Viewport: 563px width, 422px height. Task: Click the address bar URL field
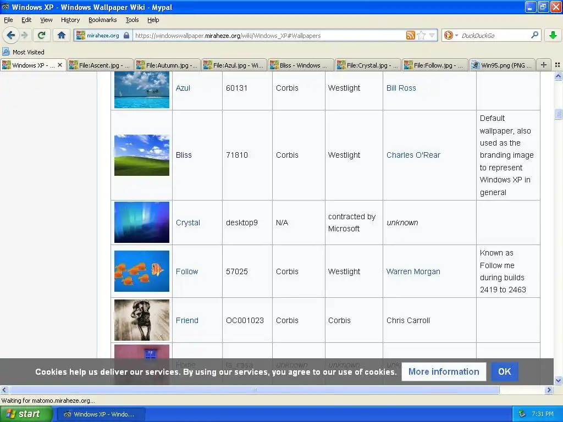268,36
